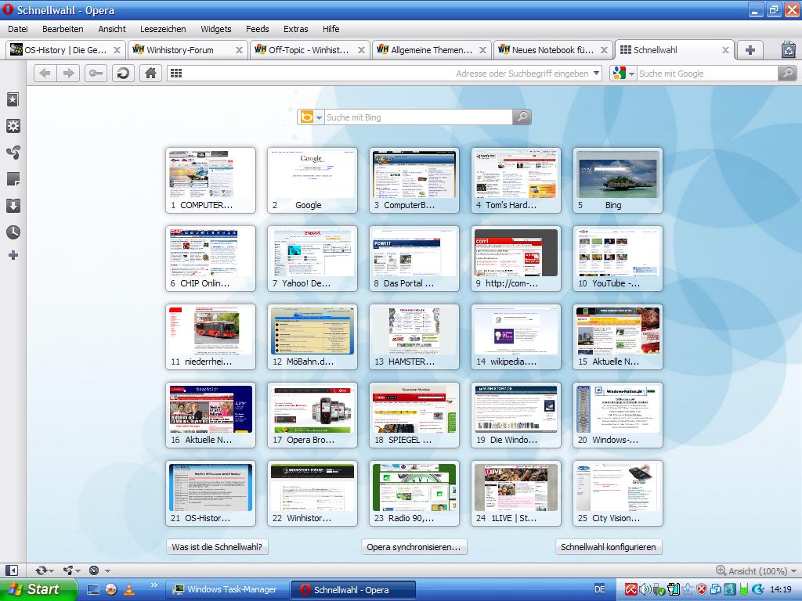Click the Home button in toolbar

coord(150,73)
